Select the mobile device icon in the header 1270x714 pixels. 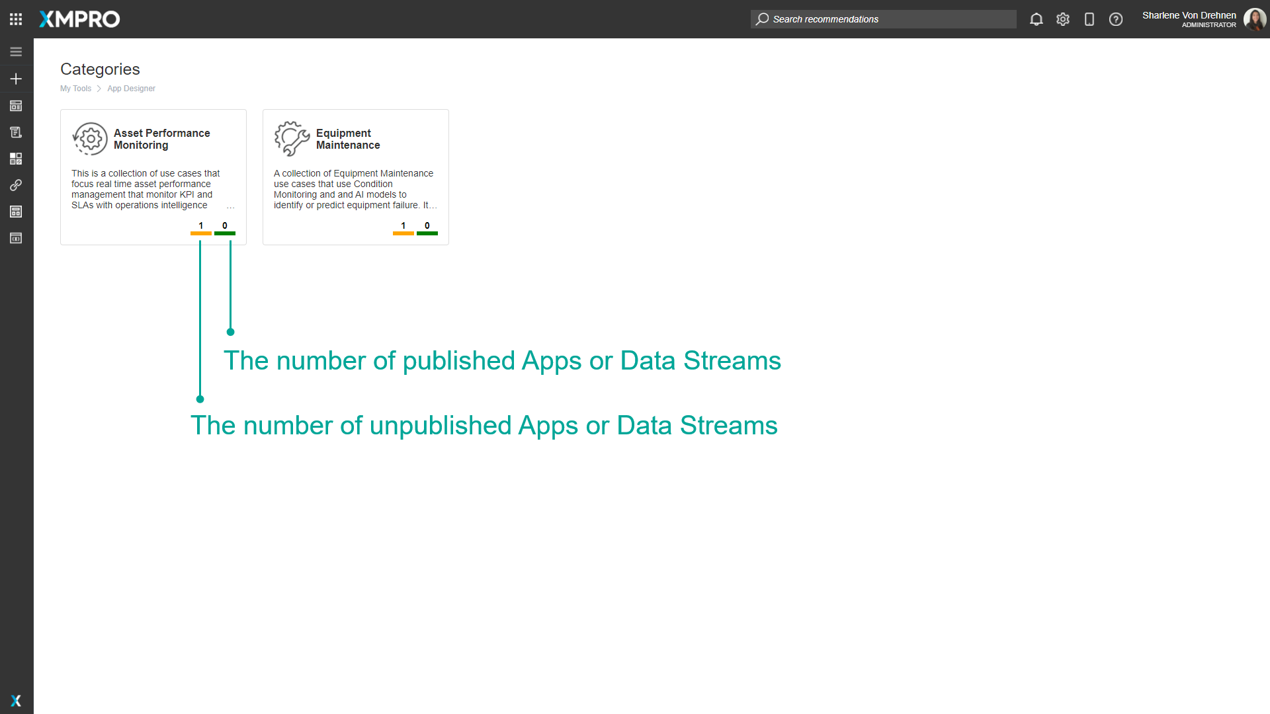1089,19
